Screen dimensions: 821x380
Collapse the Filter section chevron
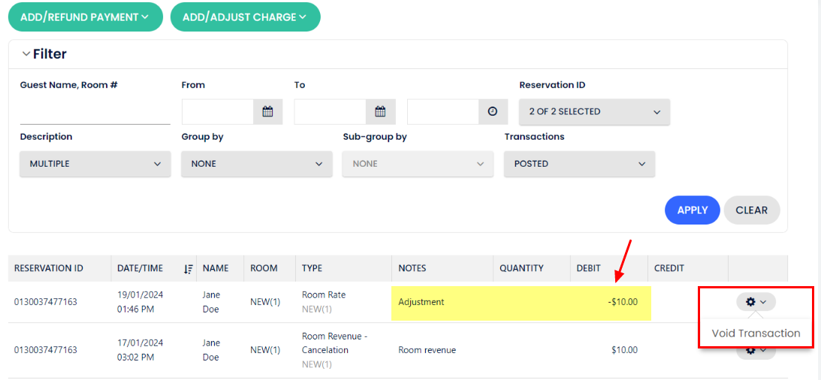(x=26, y=54)
